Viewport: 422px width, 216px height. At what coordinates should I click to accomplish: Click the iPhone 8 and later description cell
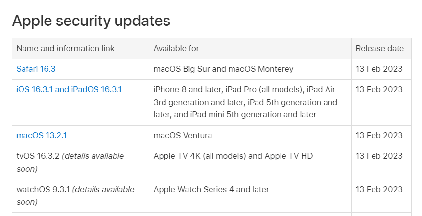click(245, 102)
